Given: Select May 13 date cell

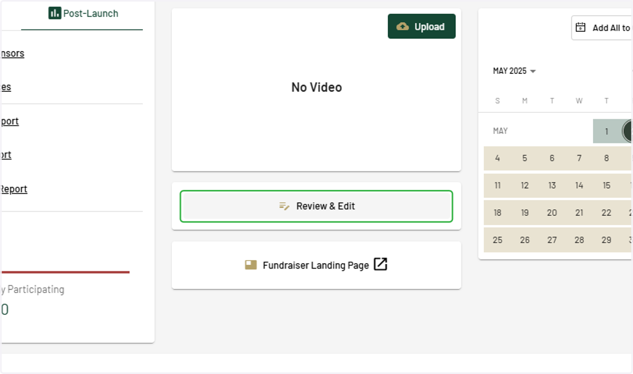Looking at the screenshot, I should tap(552, 186).
